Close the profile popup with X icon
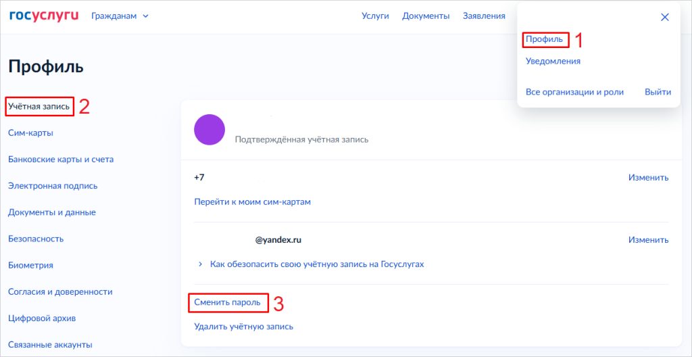Screen dimensions: 692x357 664,18
